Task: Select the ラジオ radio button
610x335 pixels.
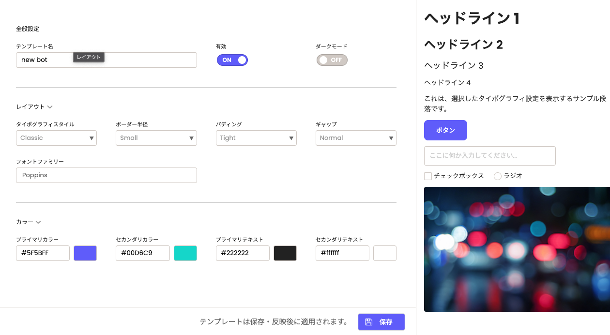Action: pos(497,176)
